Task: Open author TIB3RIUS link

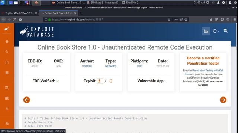Action: 87,66
